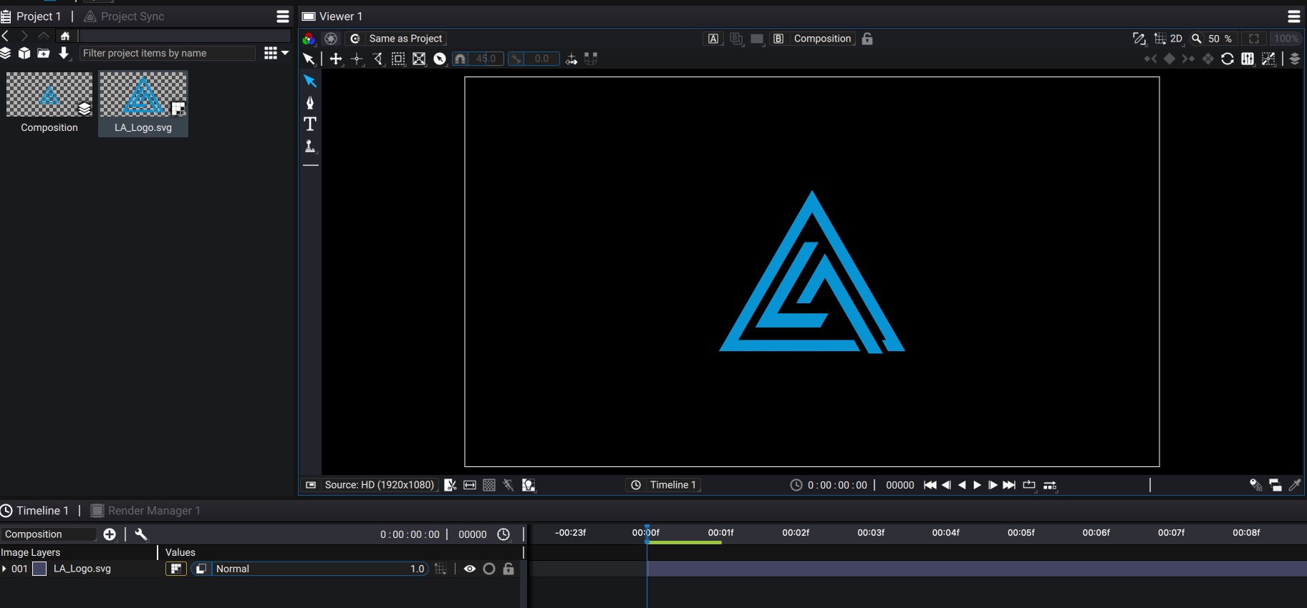Select the Pen tool in side toolbar

[x=310, y=102]
